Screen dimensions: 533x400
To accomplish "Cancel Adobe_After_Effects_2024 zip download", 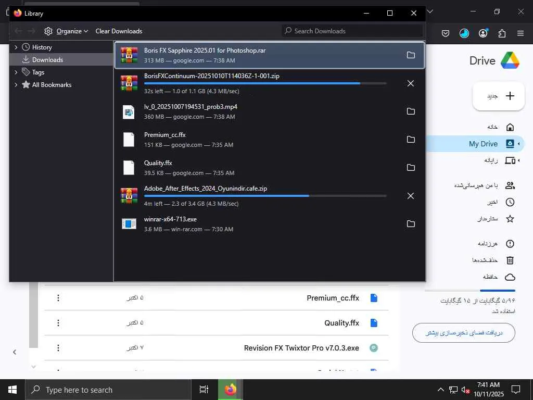I will point(411,196).
